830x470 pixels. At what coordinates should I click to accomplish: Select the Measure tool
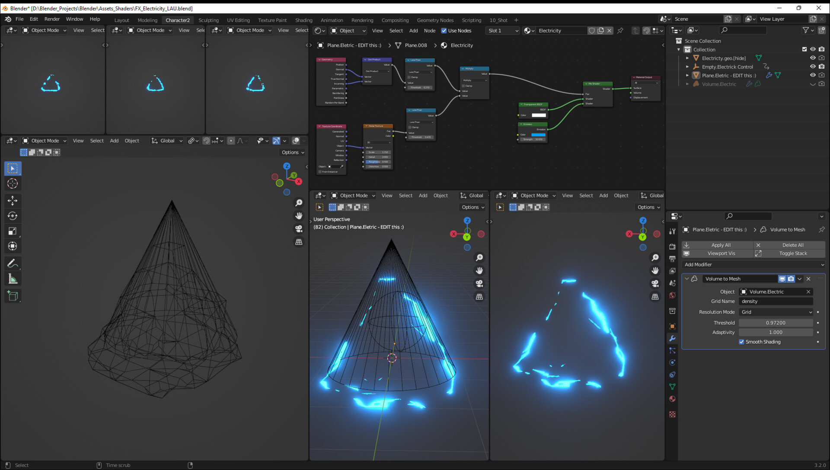(x=13, y=279)
